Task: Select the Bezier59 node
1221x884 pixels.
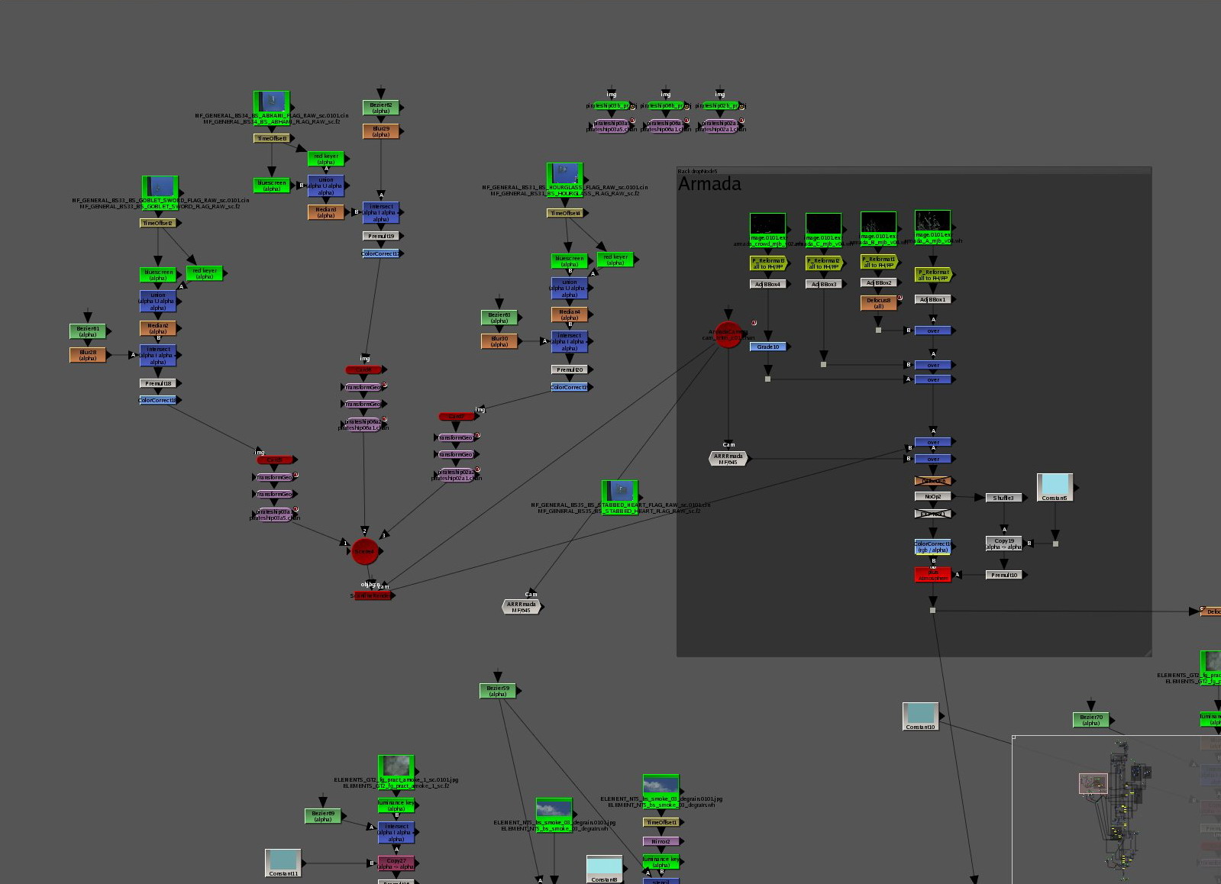Action: tap(498, 691)
